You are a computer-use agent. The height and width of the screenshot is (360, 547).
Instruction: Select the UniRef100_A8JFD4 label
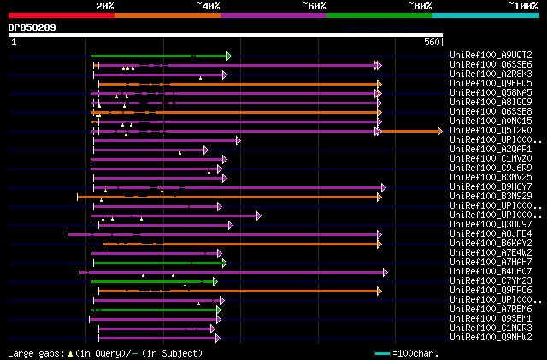[491, 234]
